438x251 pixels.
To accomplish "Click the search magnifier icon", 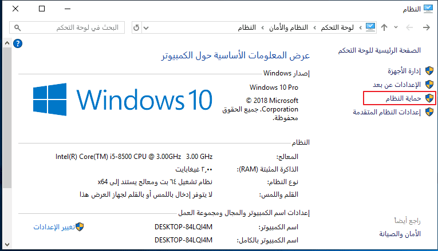I will (17, 27).
